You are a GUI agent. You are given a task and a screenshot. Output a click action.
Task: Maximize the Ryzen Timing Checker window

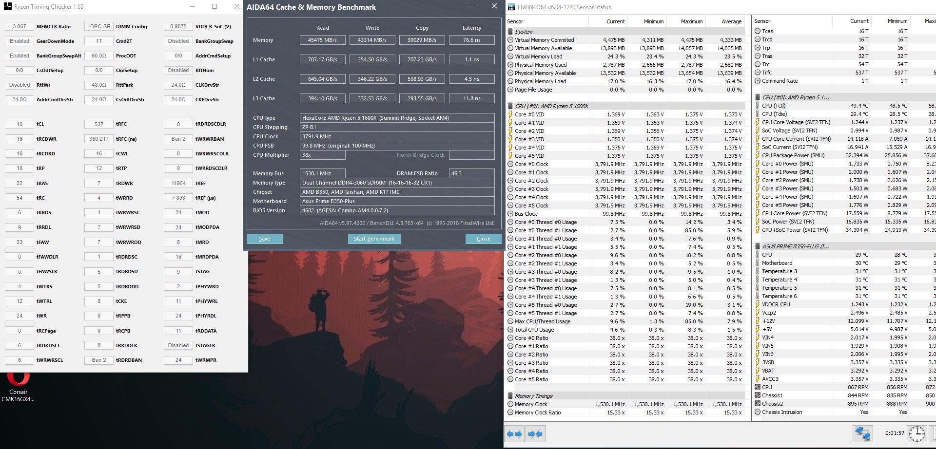(214, 7)
